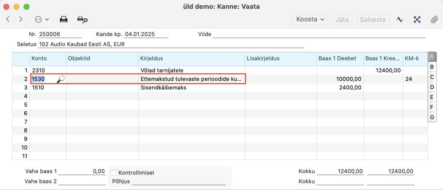Open tab G in the side strip
The width and height of the screenshot is (443, 190).
pos(431,117)
